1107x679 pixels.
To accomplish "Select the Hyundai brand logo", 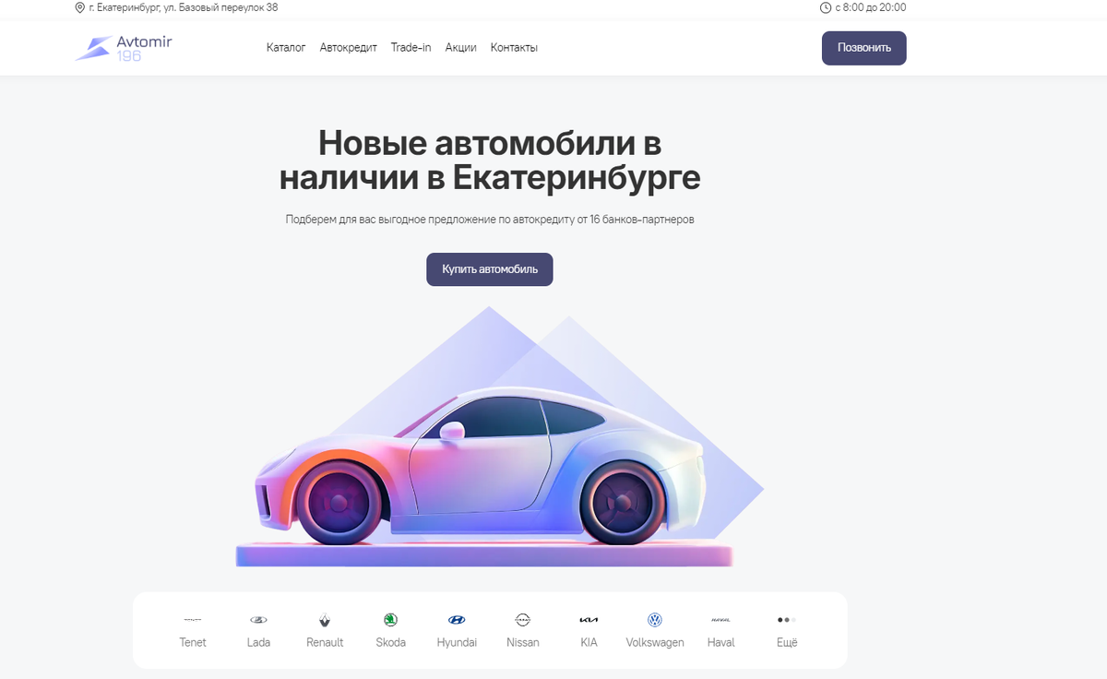I will tap(457, 620).
